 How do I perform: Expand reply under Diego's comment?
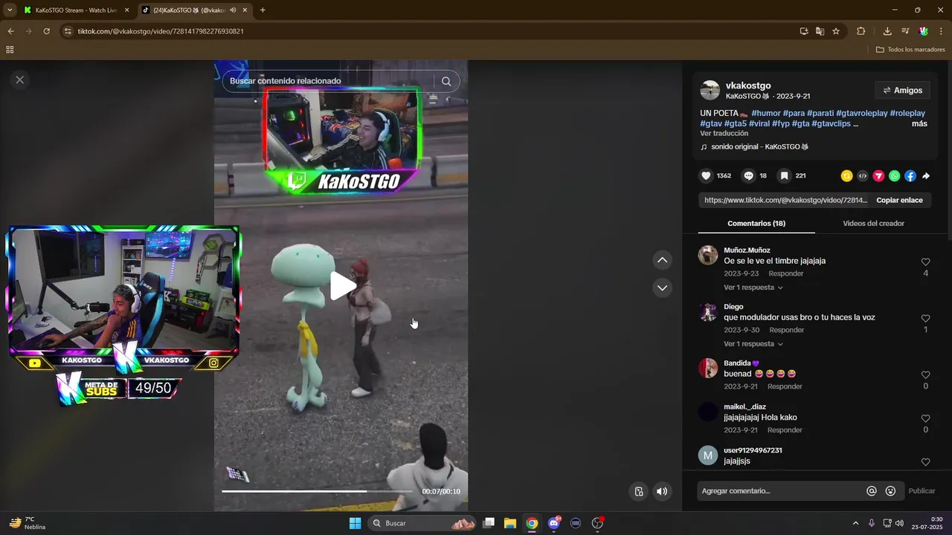753,344
